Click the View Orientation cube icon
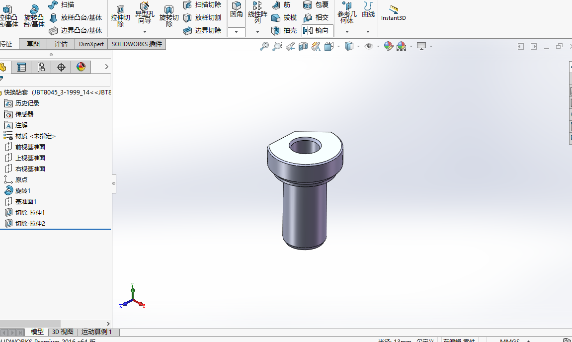This screenshot has width=572, height=342. [328, 46]
